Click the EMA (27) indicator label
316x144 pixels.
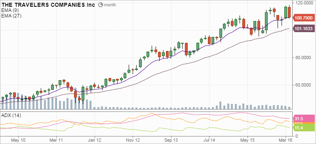tap(11, 15)
